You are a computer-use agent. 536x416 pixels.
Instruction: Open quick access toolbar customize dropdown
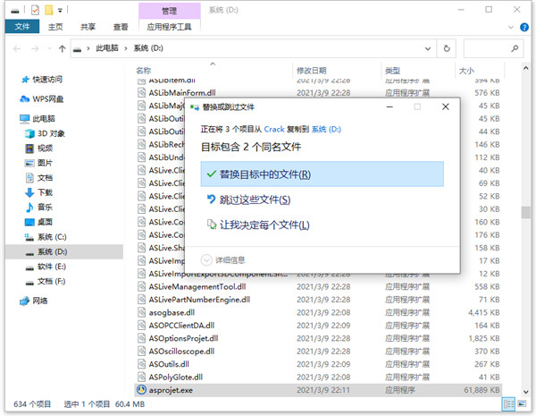[x=60, y=11]
